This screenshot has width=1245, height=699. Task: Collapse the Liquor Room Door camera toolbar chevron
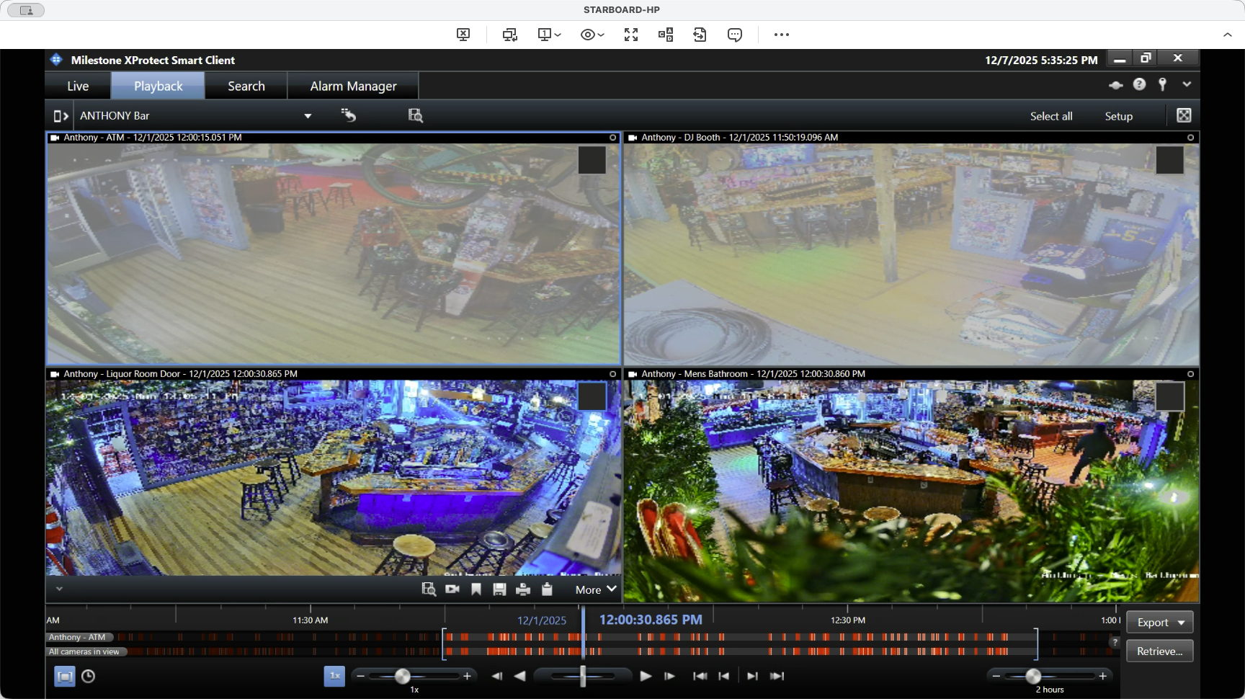click(59, 589)
